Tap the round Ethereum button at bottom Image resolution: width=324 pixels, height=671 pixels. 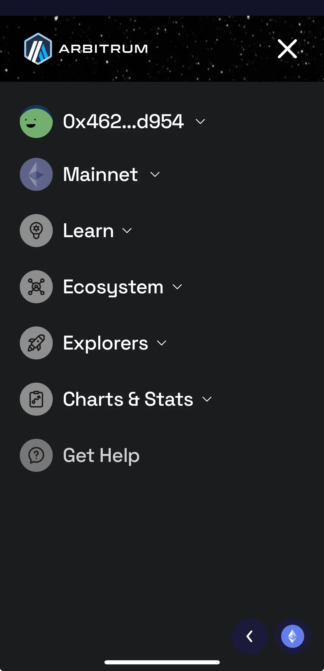[x=292, y=636]
